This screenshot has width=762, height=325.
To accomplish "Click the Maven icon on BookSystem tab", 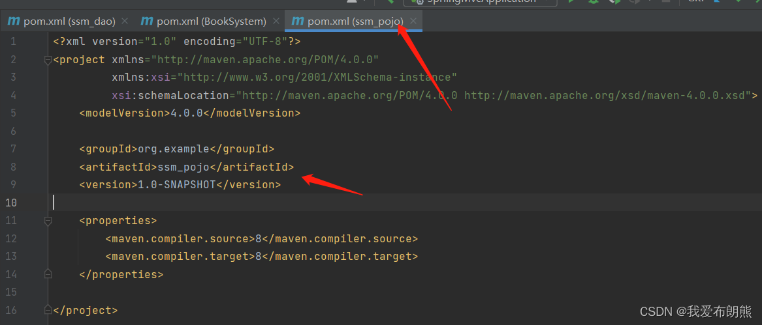I will tap(148, 21).
